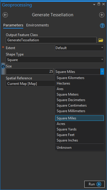Open the help question mark icon
The width and height of the screenshot is (107, 190).
(102, 26)
